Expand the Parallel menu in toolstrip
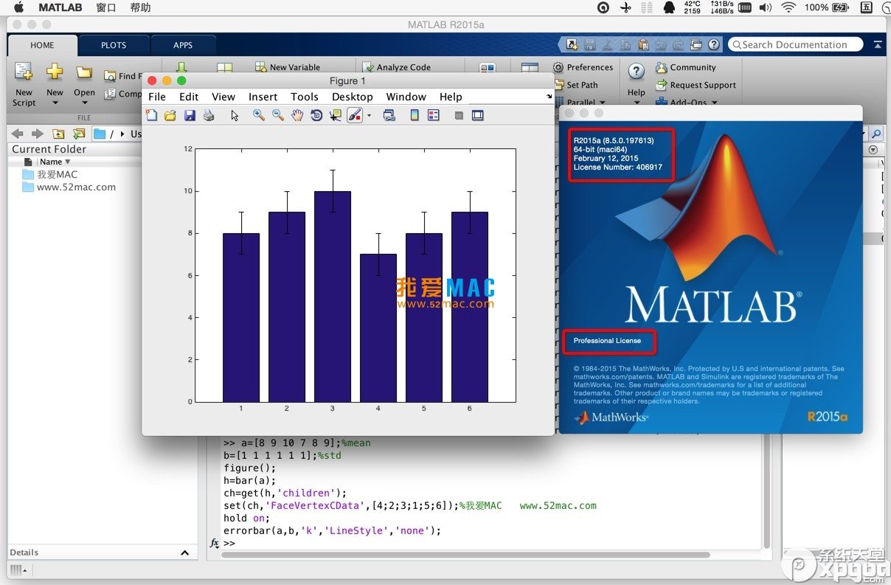The image size is (891, 585). coord(583,102)
